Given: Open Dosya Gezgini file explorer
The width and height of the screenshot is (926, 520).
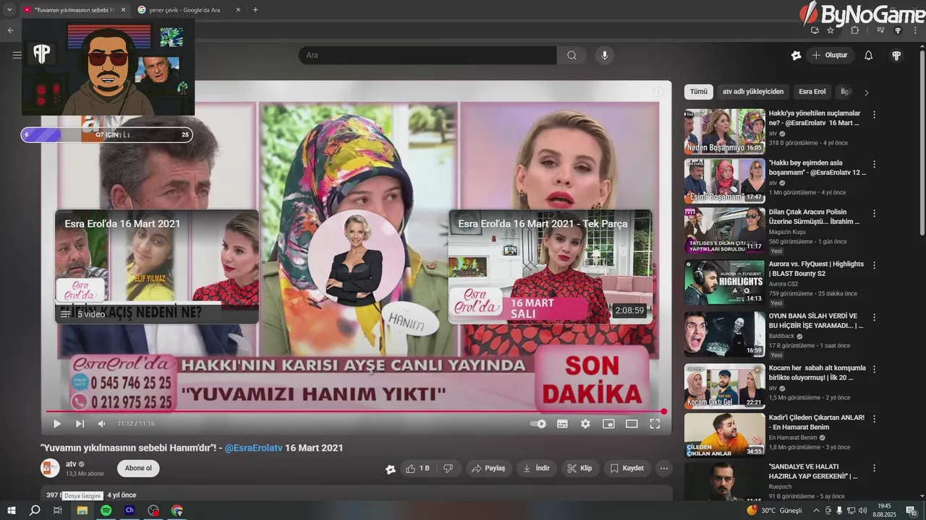Looking at the screenshot, I should (82, 511).
